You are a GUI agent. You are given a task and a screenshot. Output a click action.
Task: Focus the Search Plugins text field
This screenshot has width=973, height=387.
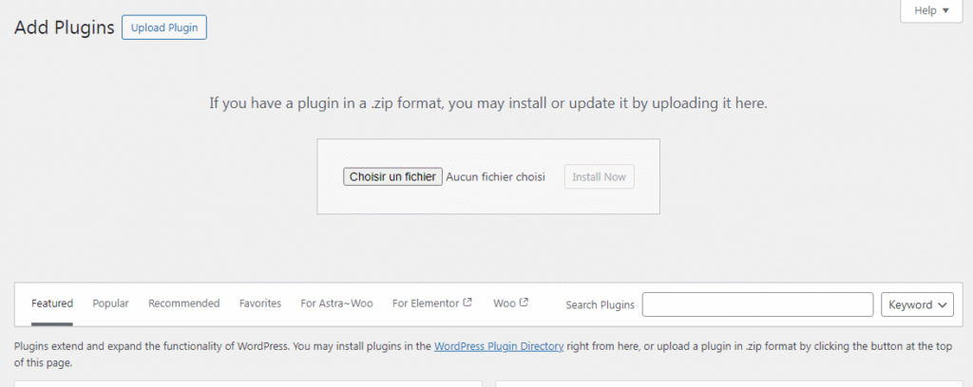(757, 304)
